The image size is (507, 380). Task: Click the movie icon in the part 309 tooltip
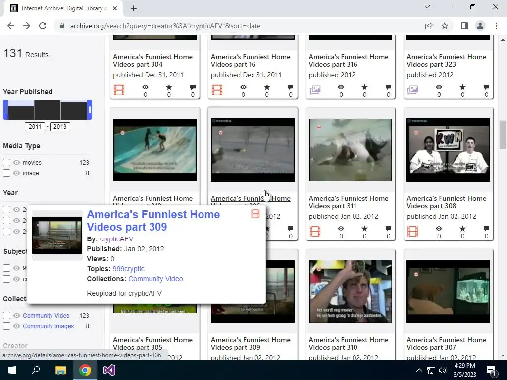click(255, 214)
